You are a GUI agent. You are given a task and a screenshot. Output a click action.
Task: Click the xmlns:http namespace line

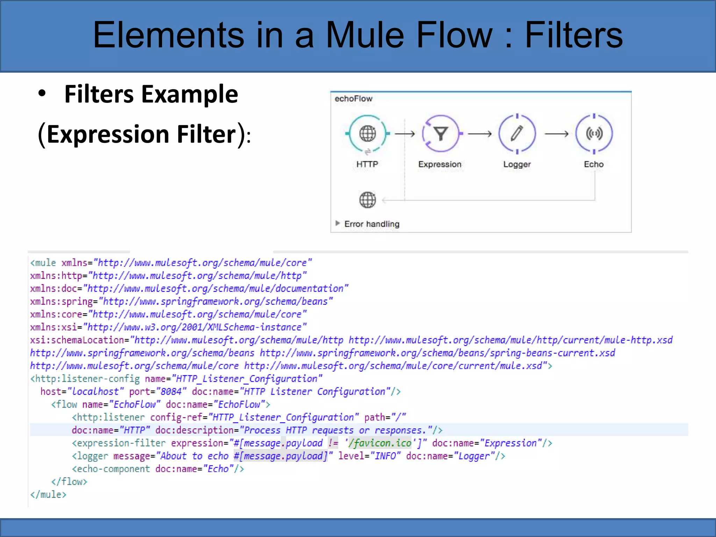pos(168,275)
